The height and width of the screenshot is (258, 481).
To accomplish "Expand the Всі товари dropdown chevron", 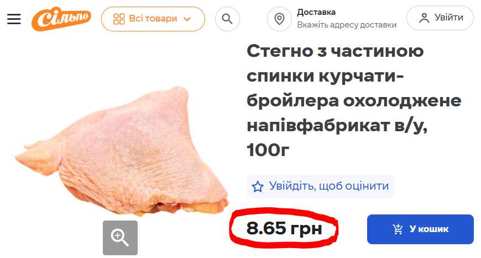I will 187,19.
